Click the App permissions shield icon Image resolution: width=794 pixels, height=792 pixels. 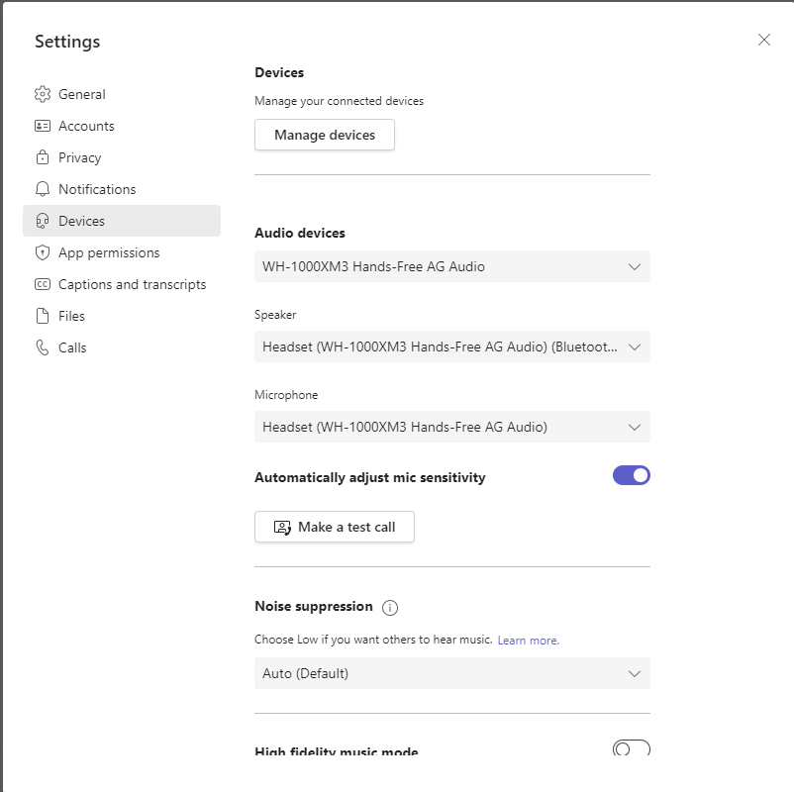(42, 252)
